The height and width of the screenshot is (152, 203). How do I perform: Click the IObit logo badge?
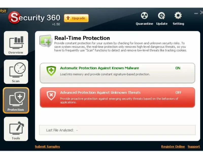point(4,11)
